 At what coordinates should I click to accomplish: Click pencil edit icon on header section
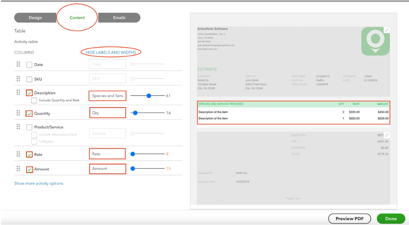coord(387,30)
